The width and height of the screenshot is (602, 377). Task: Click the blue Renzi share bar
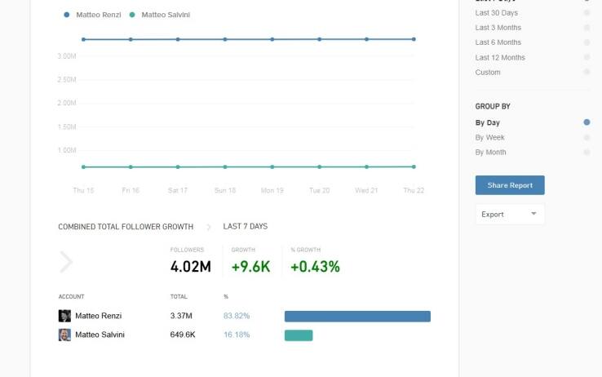[357, 317]
